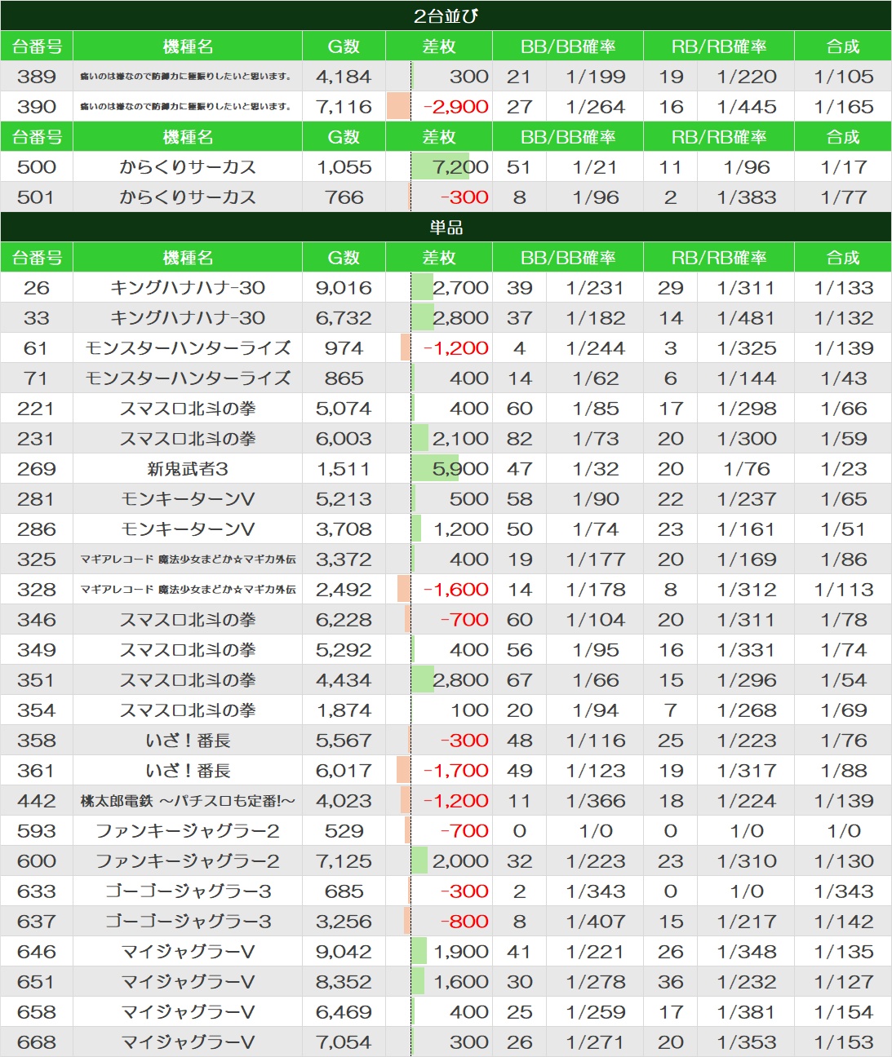The image size is (892, 1057).
Task: Select からくりサーカス in row 500
Action: click(x=188, y=167)
